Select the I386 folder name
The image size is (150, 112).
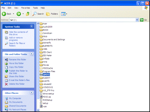click(45, 49)
